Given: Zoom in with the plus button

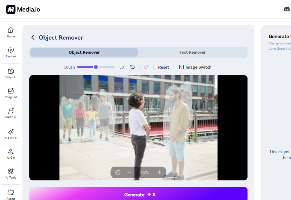Looking at the screenshot, I should pos(159,172).
